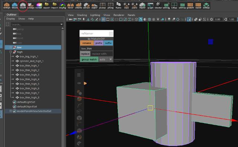Image resolution: width=238 pixels, height=147 pixels.
Task: Toggle smooth shade all cube button
Action: click(141, 19)
